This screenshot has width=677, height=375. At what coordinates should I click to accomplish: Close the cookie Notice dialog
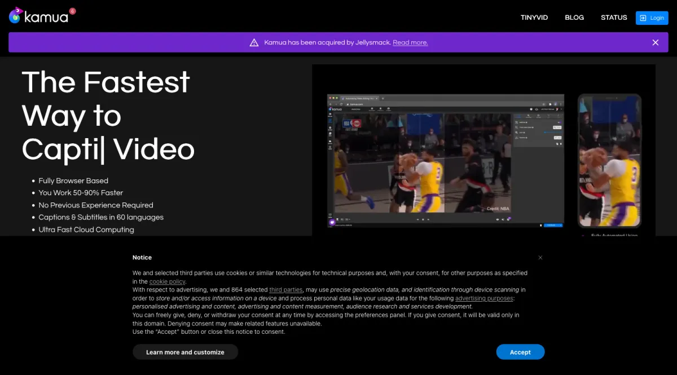point(540,258)
